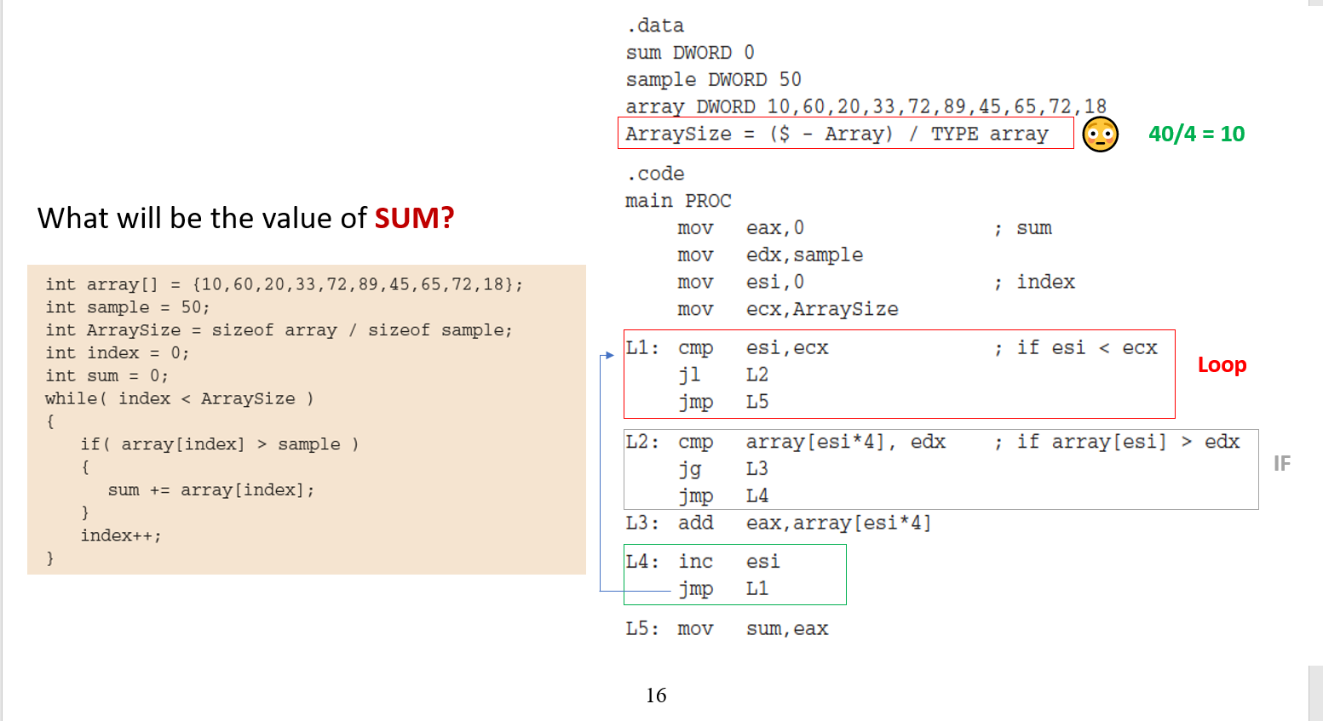1323x721 pixels.
Task: Click the blue arrowhead pointing at L1
Action: click(609, 355)
